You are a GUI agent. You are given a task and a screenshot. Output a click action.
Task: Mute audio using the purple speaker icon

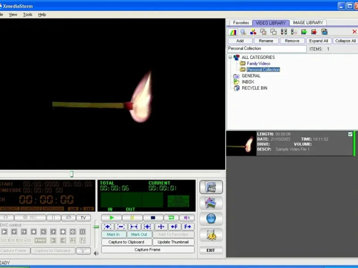(x=187, y=218)
